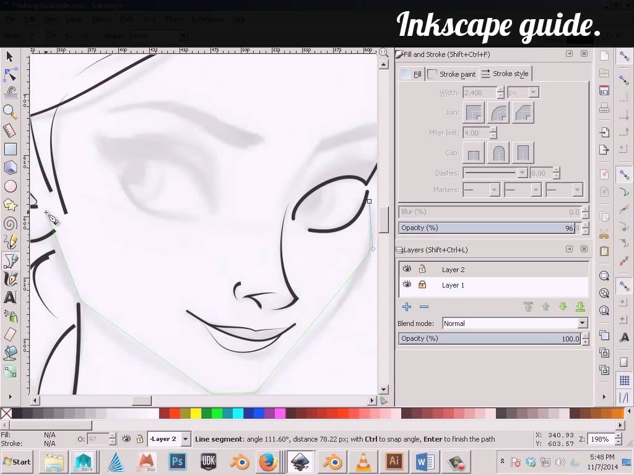The height and width of the screenshot is (475, 634).
Task: Select the Zoom tool
Action: pyautogui.click(x=9, y=111)
